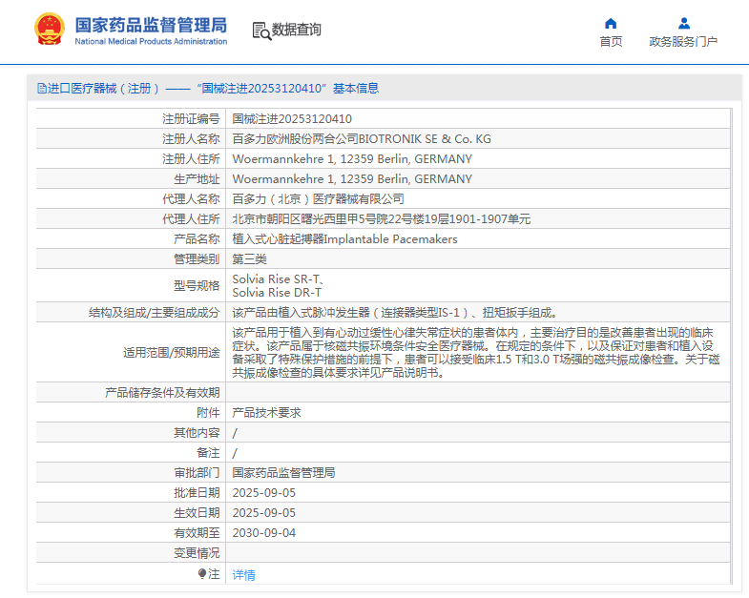Open the 详情 details link
The height and width of the screenshot is (598, 749).
pos(244,575)
